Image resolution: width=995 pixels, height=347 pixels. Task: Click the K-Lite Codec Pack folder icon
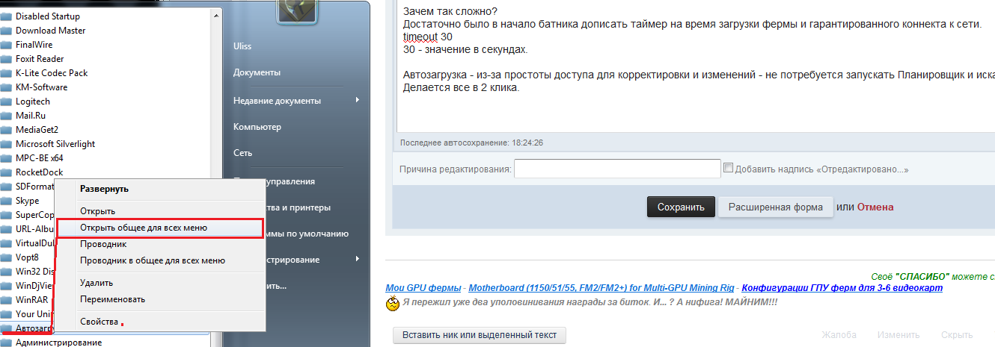[6, 73]
